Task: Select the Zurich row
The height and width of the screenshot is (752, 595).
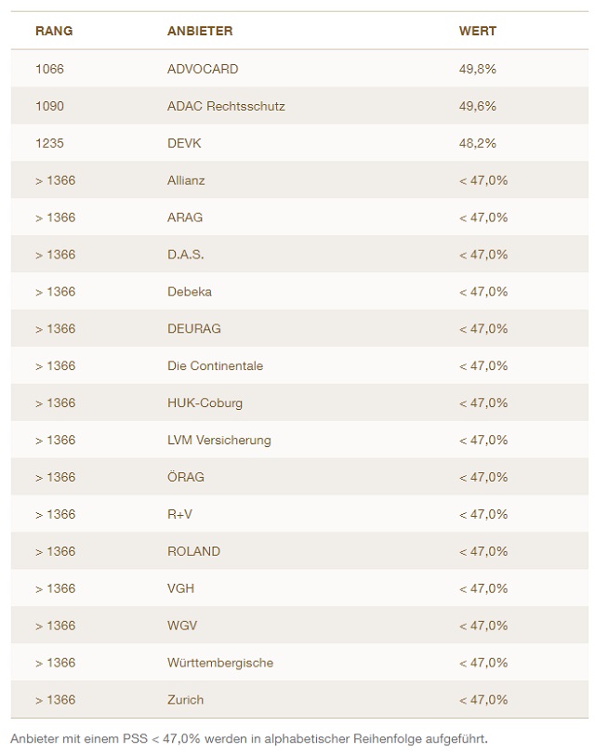Action: [x=185, y=700]
